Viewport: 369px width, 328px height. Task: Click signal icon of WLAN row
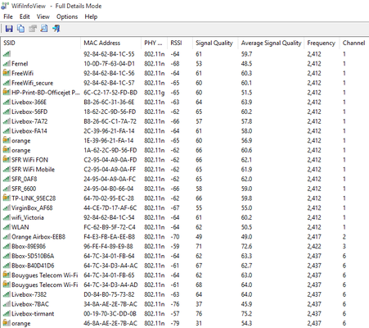point(7,227)
